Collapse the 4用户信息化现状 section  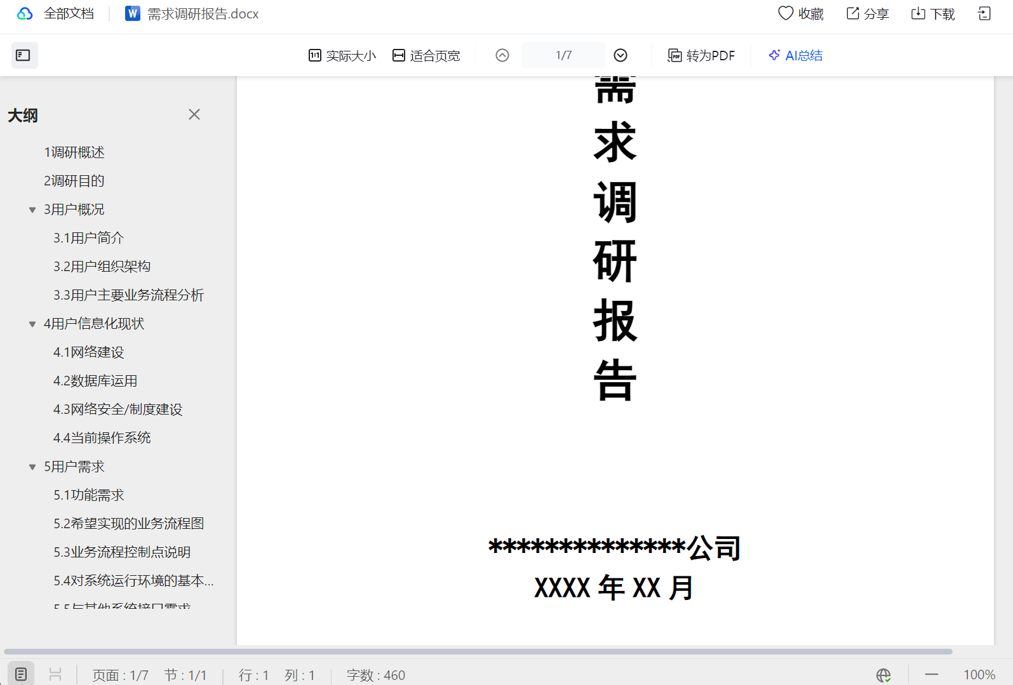coord(32,324)
